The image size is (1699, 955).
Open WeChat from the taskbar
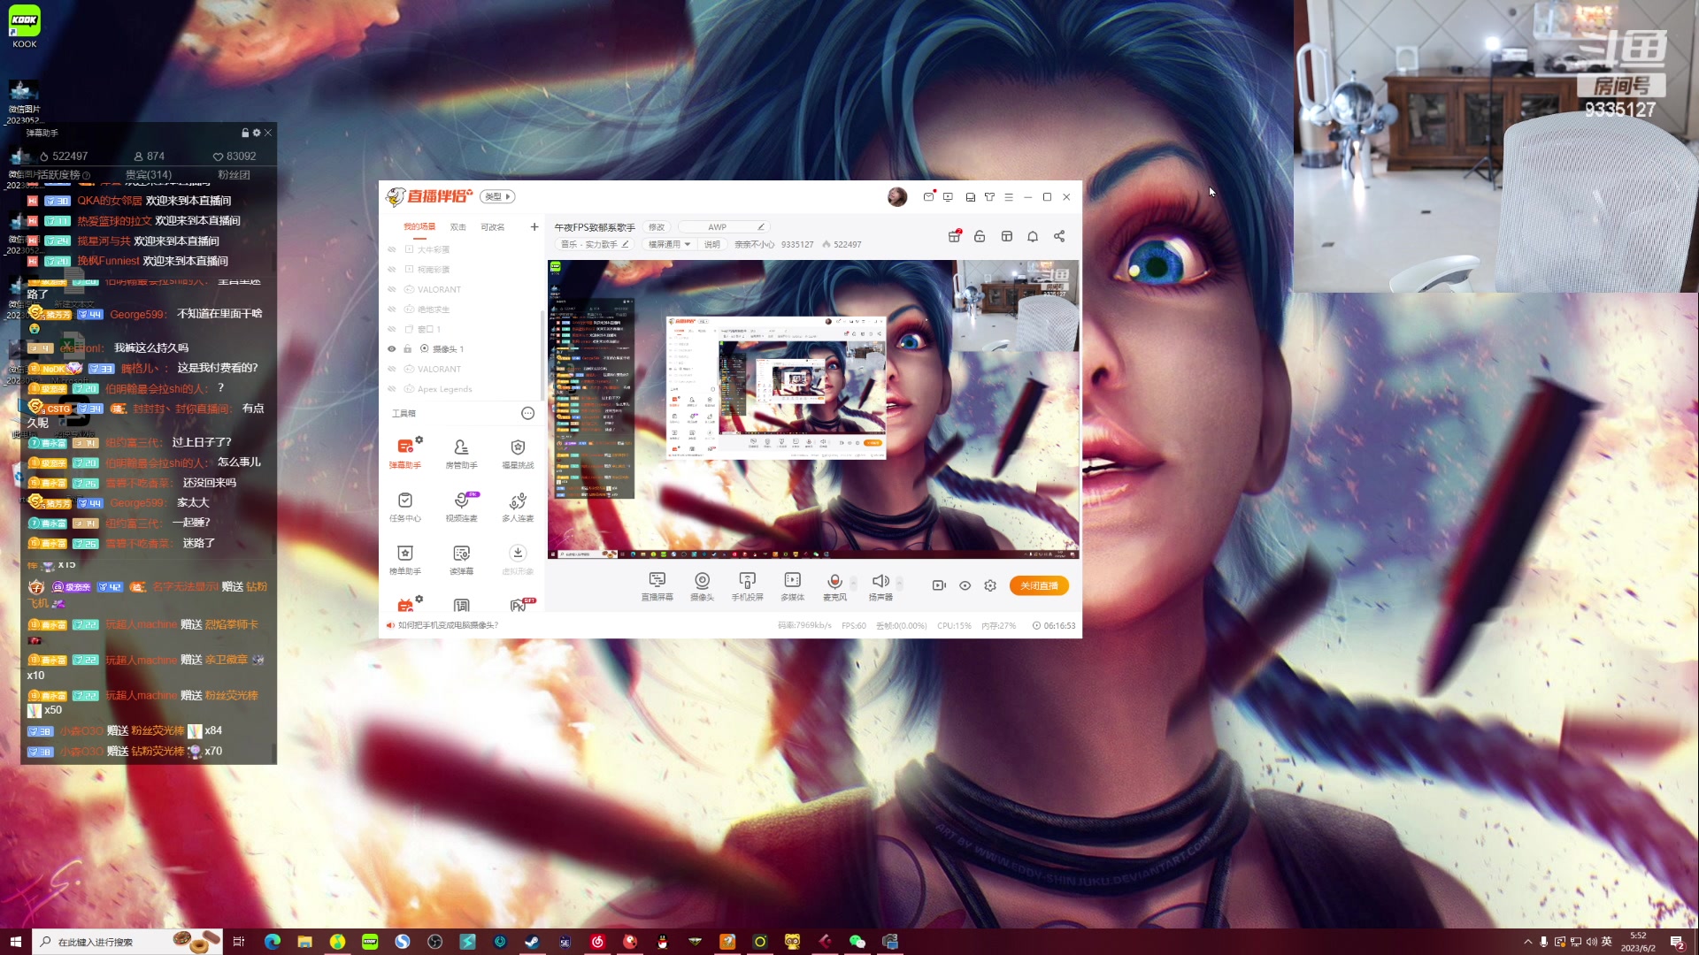pos(857,942)
